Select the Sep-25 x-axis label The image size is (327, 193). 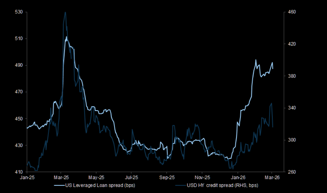point(167,177)
